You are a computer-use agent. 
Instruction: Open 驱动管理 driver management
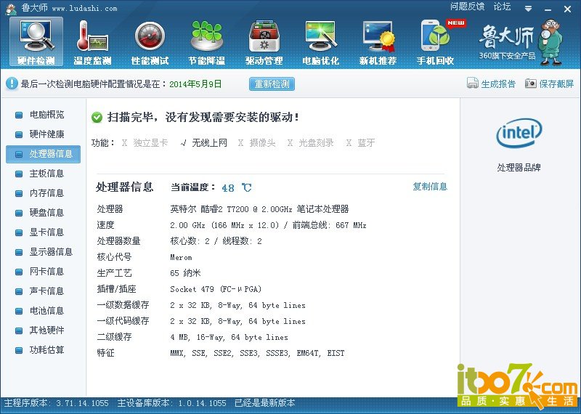(264, 42)
